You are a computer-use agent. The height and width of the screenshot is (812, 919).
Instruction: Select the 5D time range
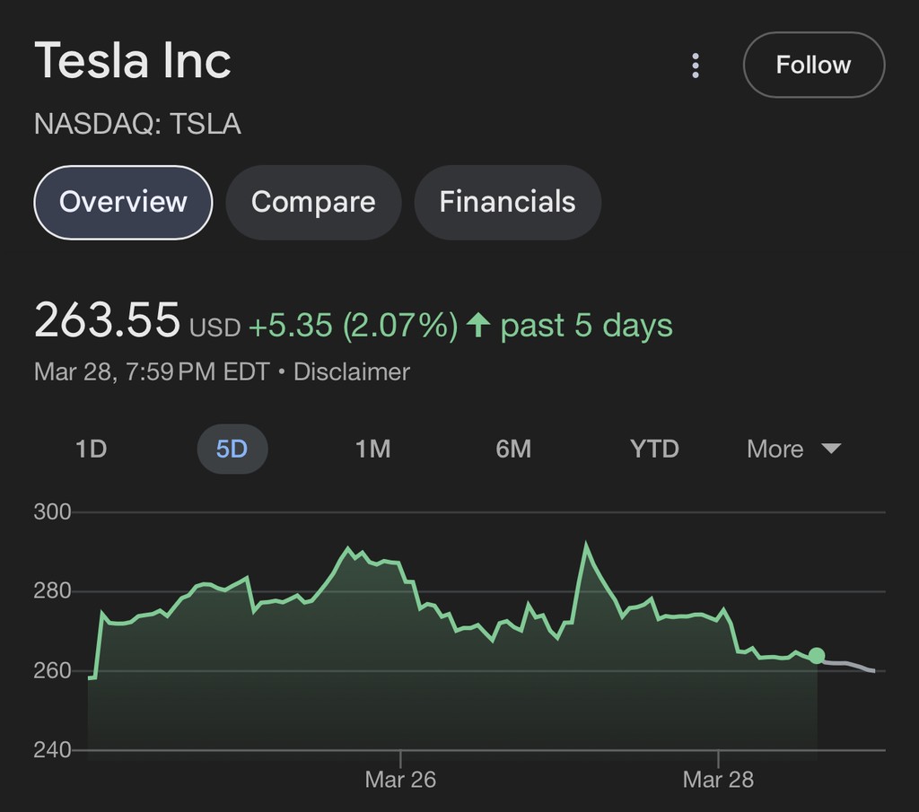coord(232,449)
